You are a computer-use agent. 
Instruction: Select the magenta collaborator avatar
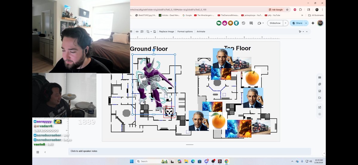(225, 23)
